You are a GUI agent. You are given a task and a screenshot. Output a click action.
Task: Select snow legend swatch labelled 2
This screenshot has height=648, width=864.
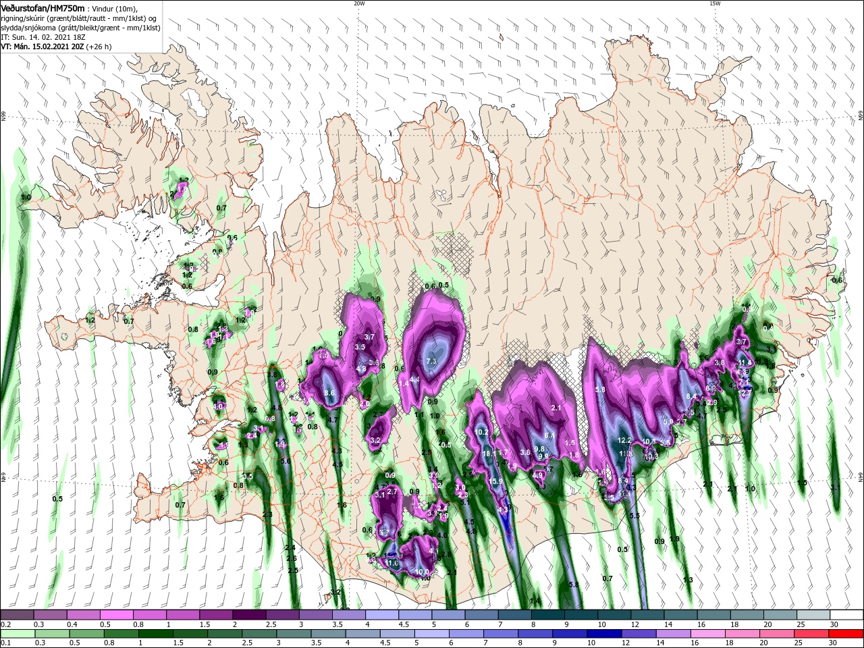(x=248, y=615)
